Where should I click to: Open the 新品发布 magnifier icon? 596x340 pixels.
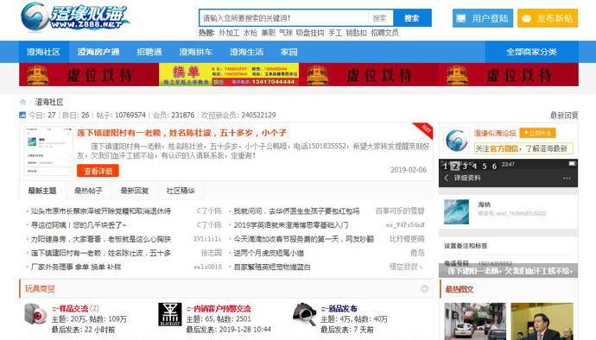pyautogui.click(x=304, y=314)
